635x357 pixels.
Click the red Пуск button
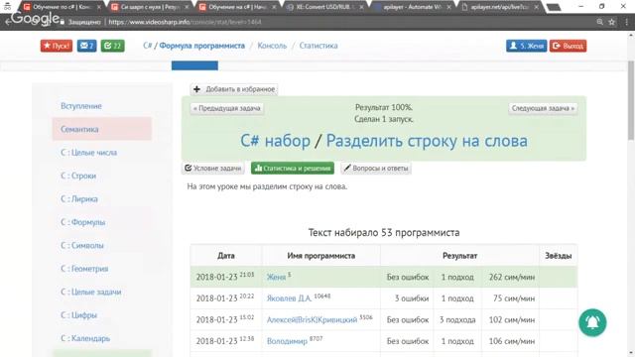57,46
